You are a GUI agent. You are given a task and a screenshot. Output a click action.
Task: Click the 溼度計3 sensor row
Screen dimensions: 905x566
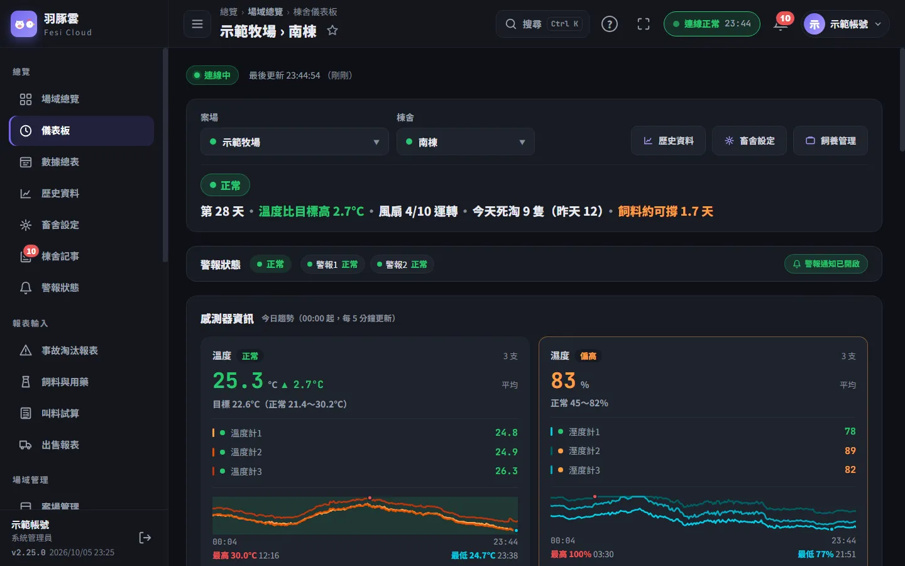click(703, 470)
